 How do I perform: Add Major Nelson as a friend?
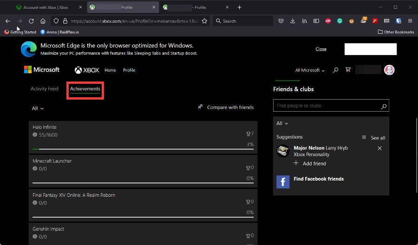[x=310, y=163]
